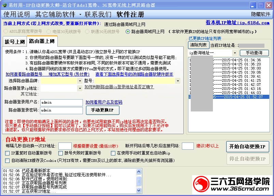
Task: Click the 手动更换IP button
Action: click(x=103, y=110)
